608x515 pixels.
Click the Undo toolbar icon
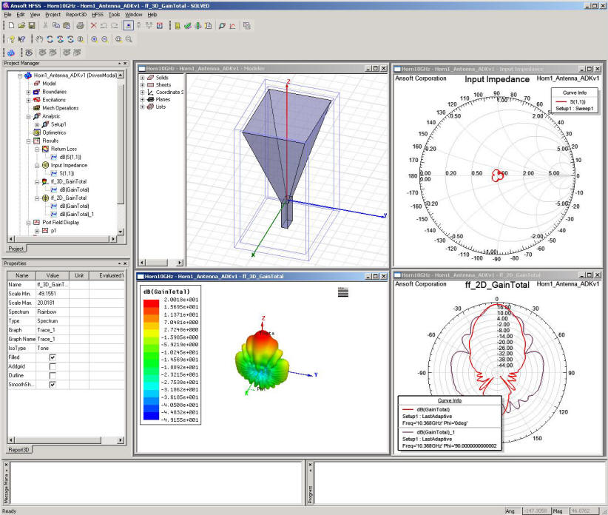pyautogui.click(x=104, y=26)
